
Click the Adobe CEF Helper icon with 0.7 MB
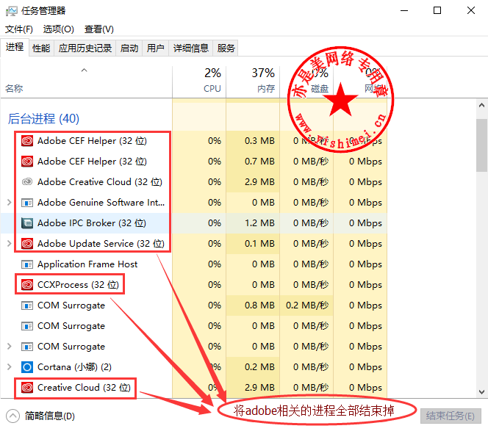(x=27, y=162)
